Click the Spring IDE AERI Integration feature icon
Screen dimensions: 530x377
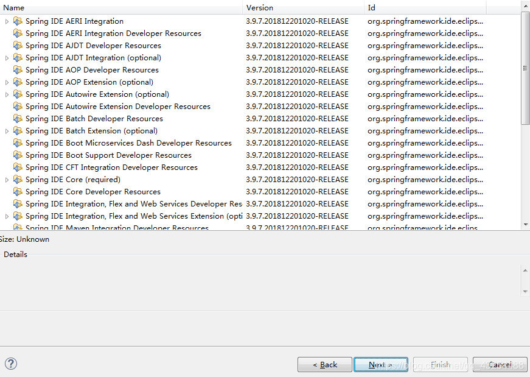pos(18,21)
